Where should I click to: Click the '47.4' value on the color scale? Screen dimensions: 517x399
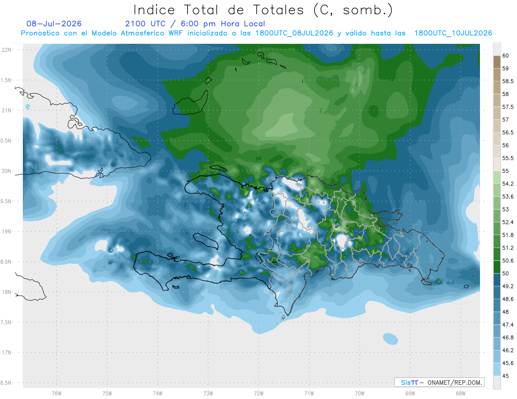(508, 325)
